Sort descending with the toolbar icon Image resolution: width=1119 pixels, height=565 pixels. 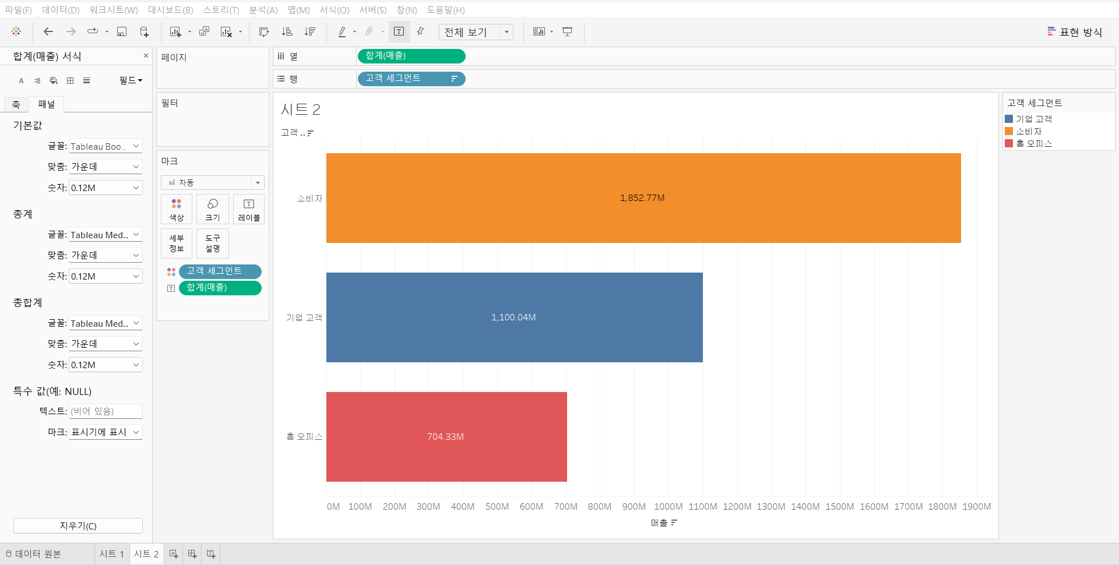(310, 31)
